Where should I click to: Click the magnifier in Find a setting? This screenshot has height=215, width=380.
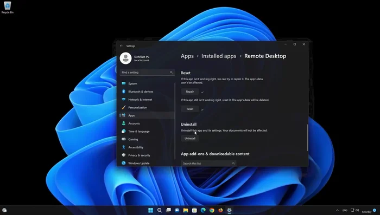[172, 73]
